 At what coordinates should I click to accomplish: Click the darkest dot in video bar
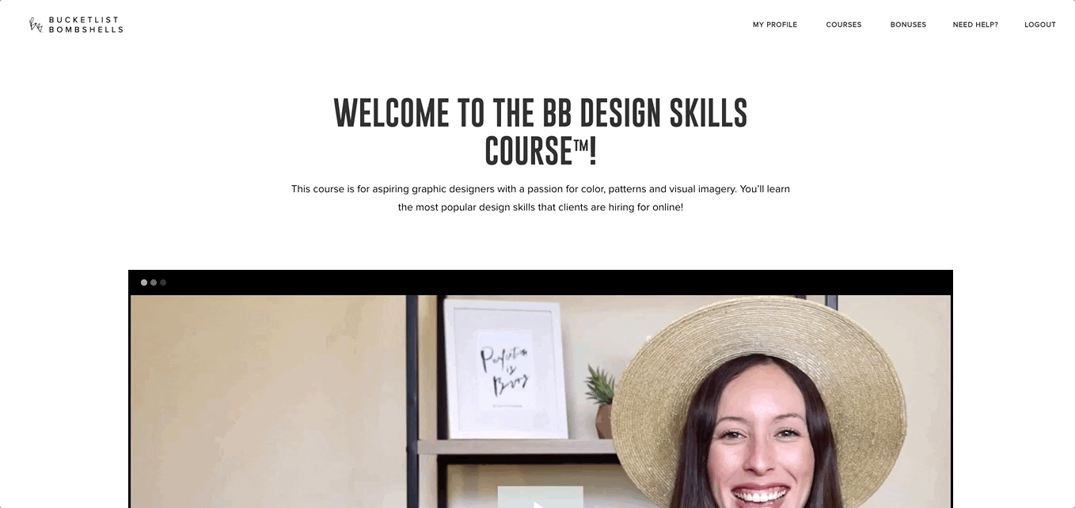pos(163,282)
